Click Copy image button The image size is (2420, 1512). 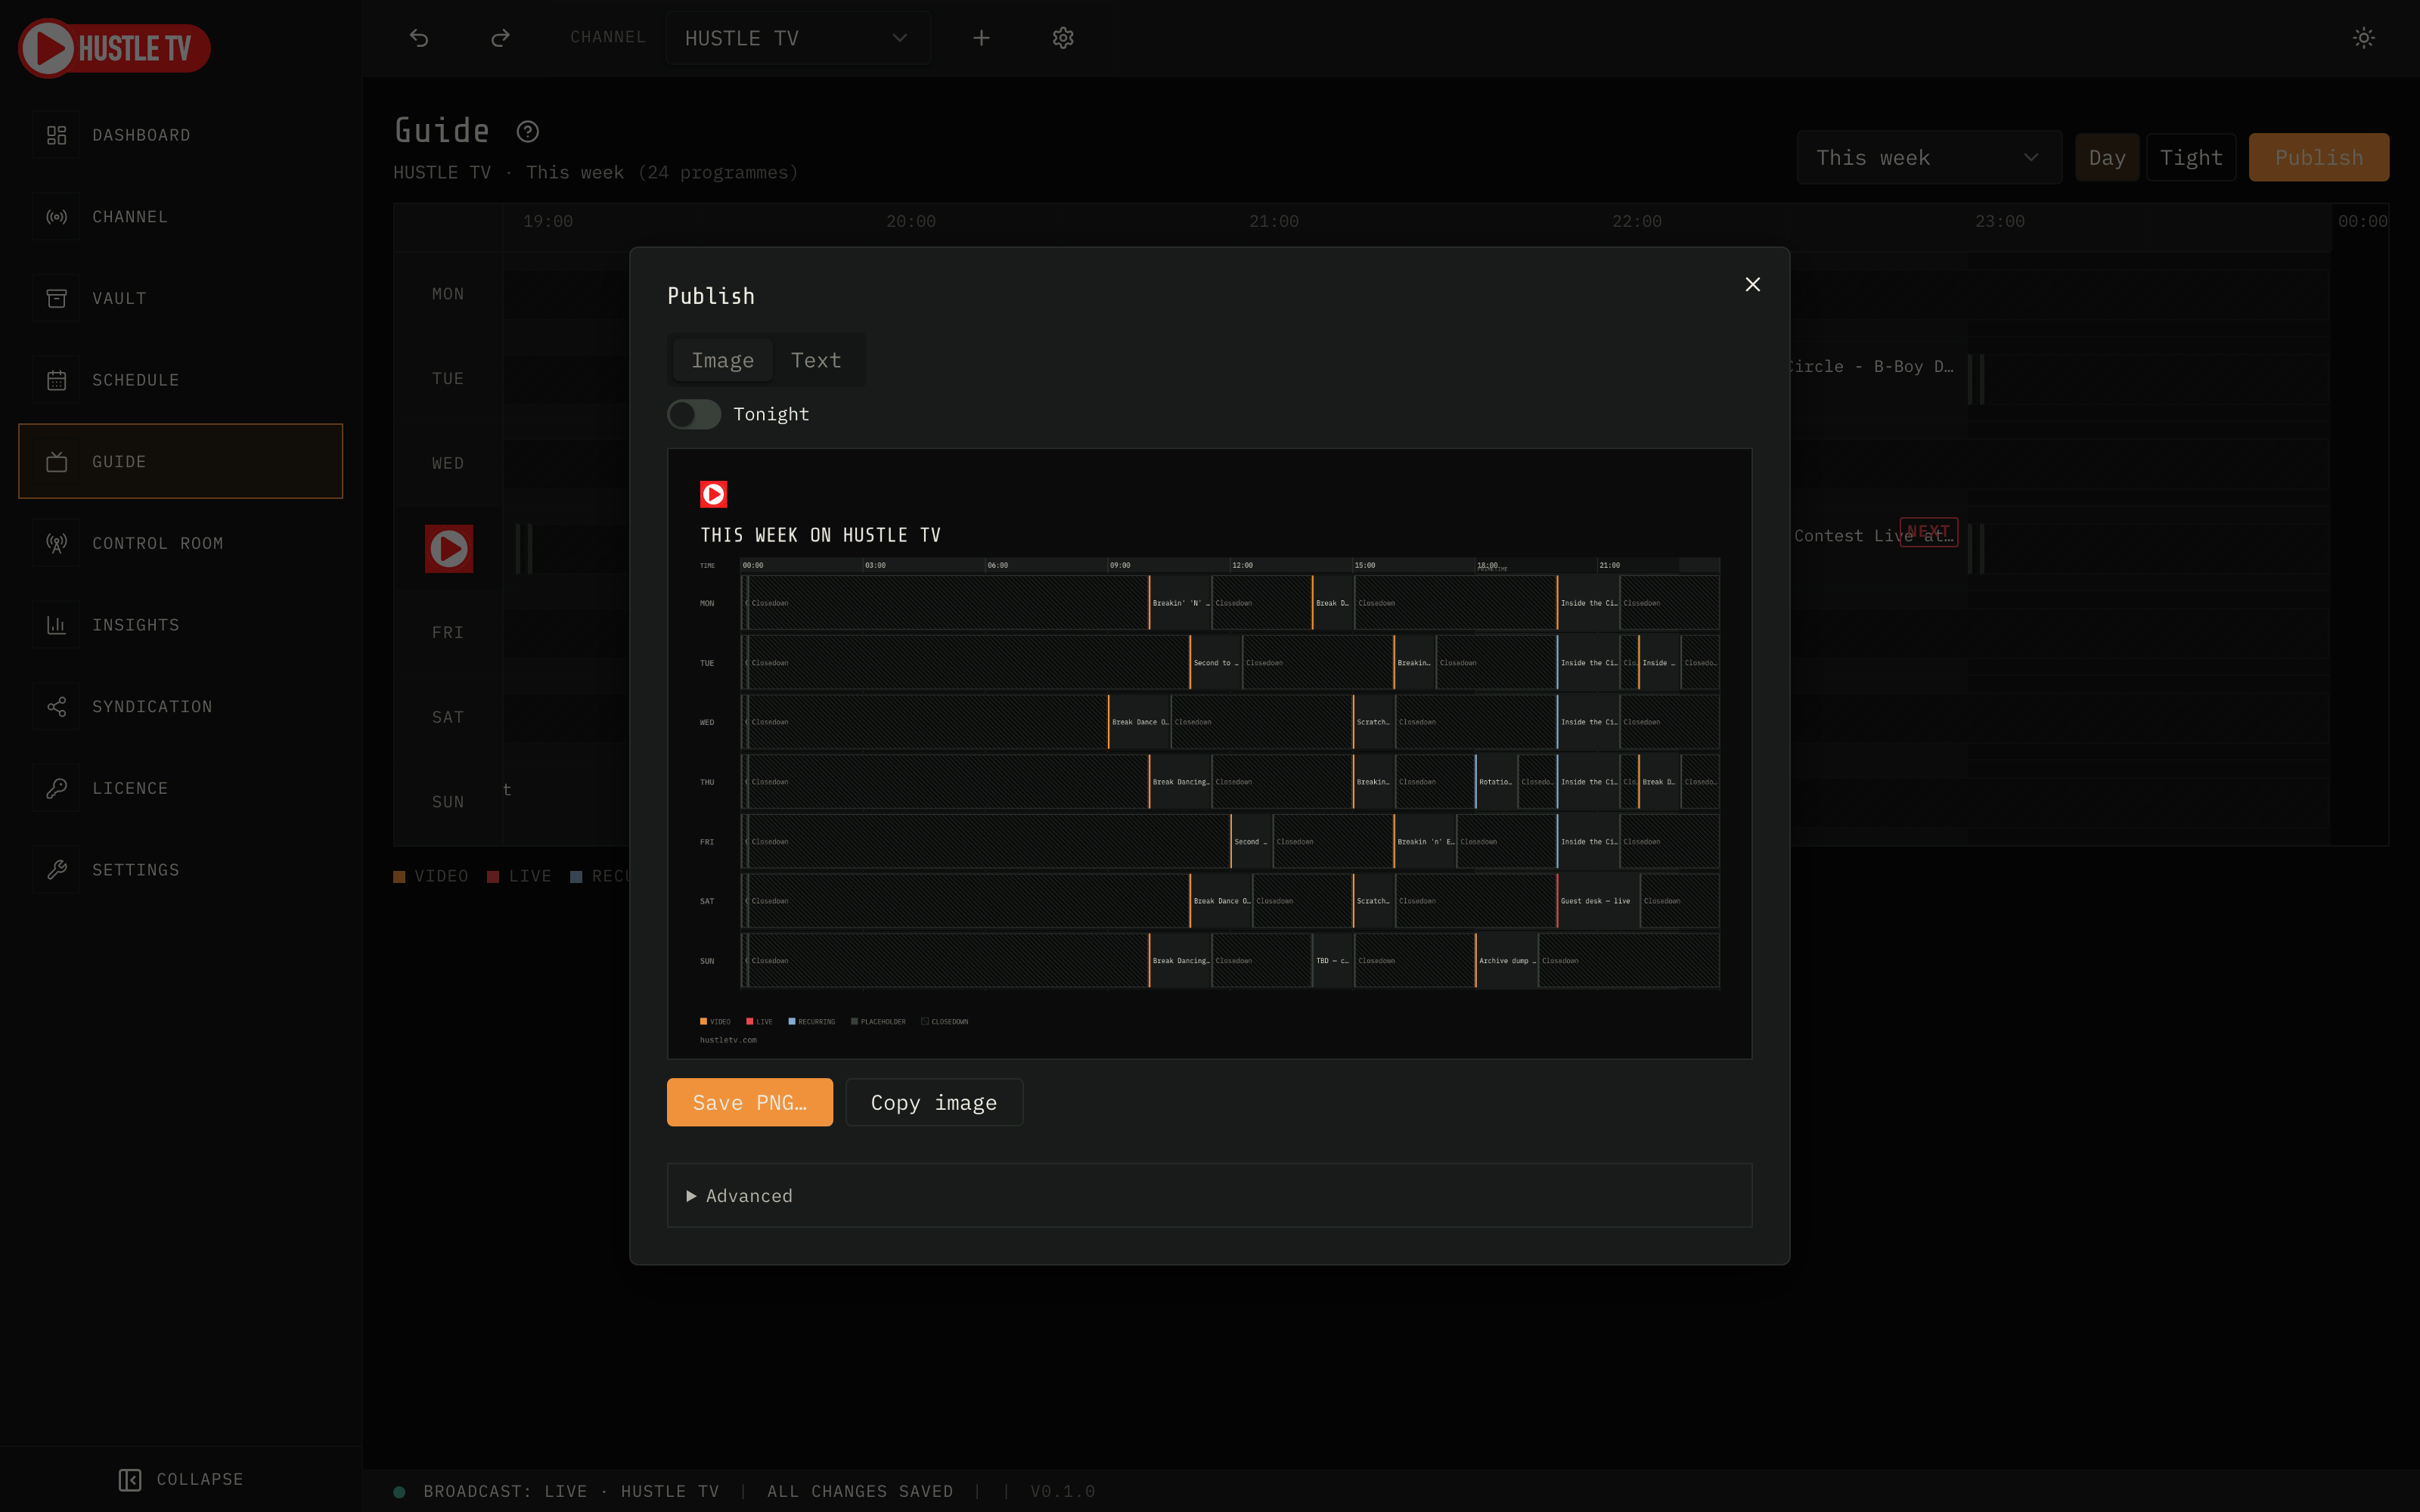click(934, 1102)
